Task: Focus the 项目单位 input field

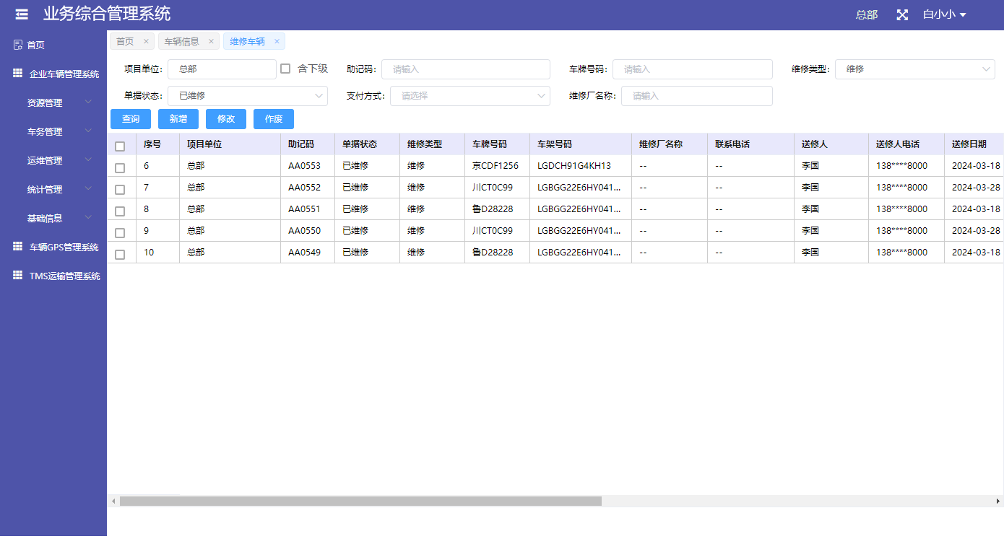Action: coord(222,69)
